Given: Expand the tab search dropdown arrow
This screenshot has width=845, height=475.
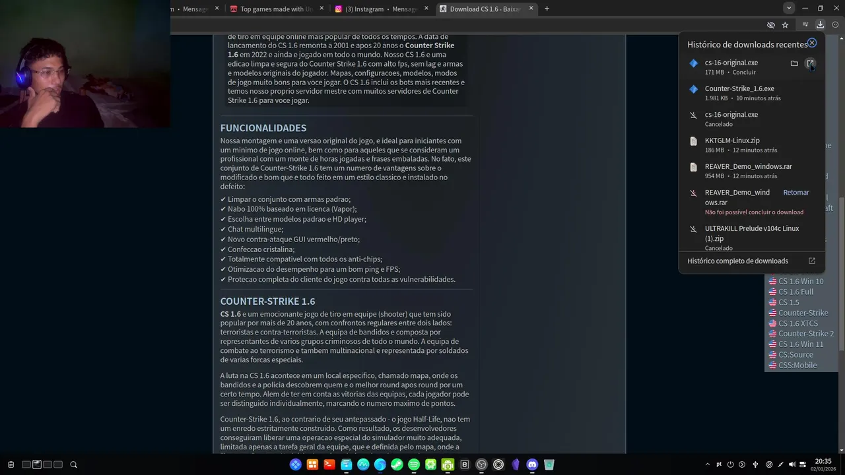Looking at the screenshot, I should point(789,8).
